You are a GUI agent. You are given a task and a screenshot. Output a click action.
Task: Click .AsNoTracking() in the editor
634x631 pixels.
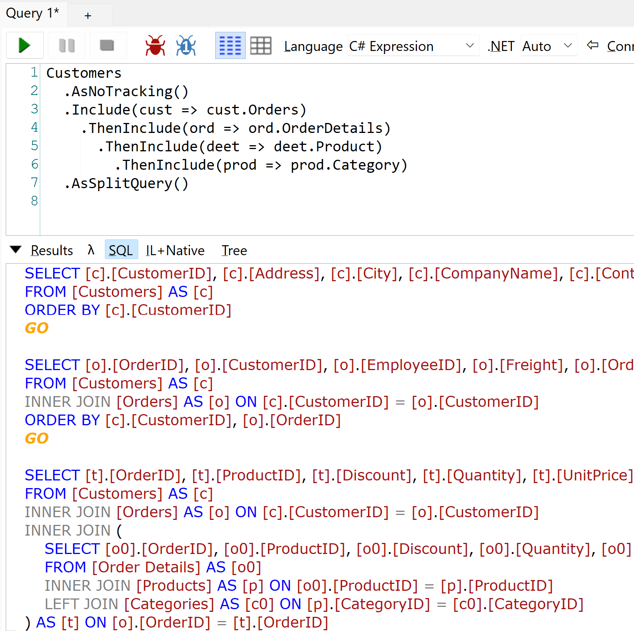pyautogui.click(x=126, y=92)
